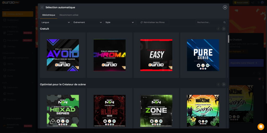The image size is (267, 133).
Task: Open Assistant de stream in background sidebar
Action: [x=18, y=126]
